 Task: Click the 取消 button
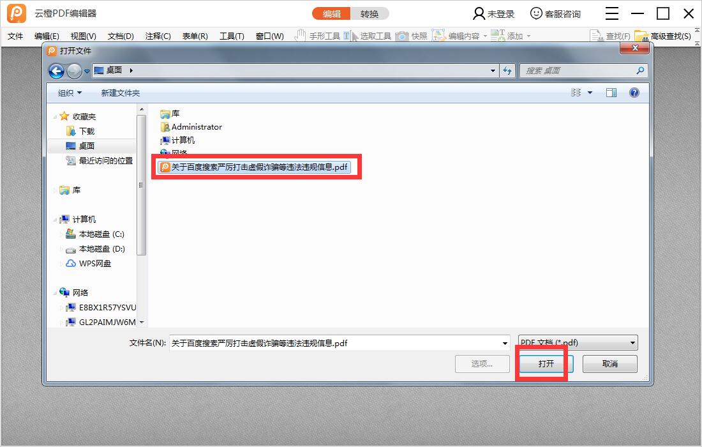(x=609, y=364)
